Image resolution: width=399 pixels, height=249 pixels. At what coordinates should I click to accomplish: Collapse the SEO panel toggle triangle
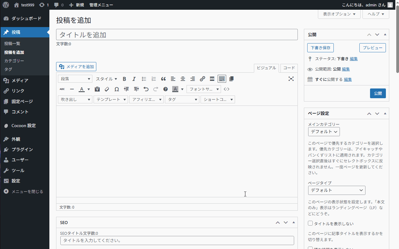tap(294, 223)
